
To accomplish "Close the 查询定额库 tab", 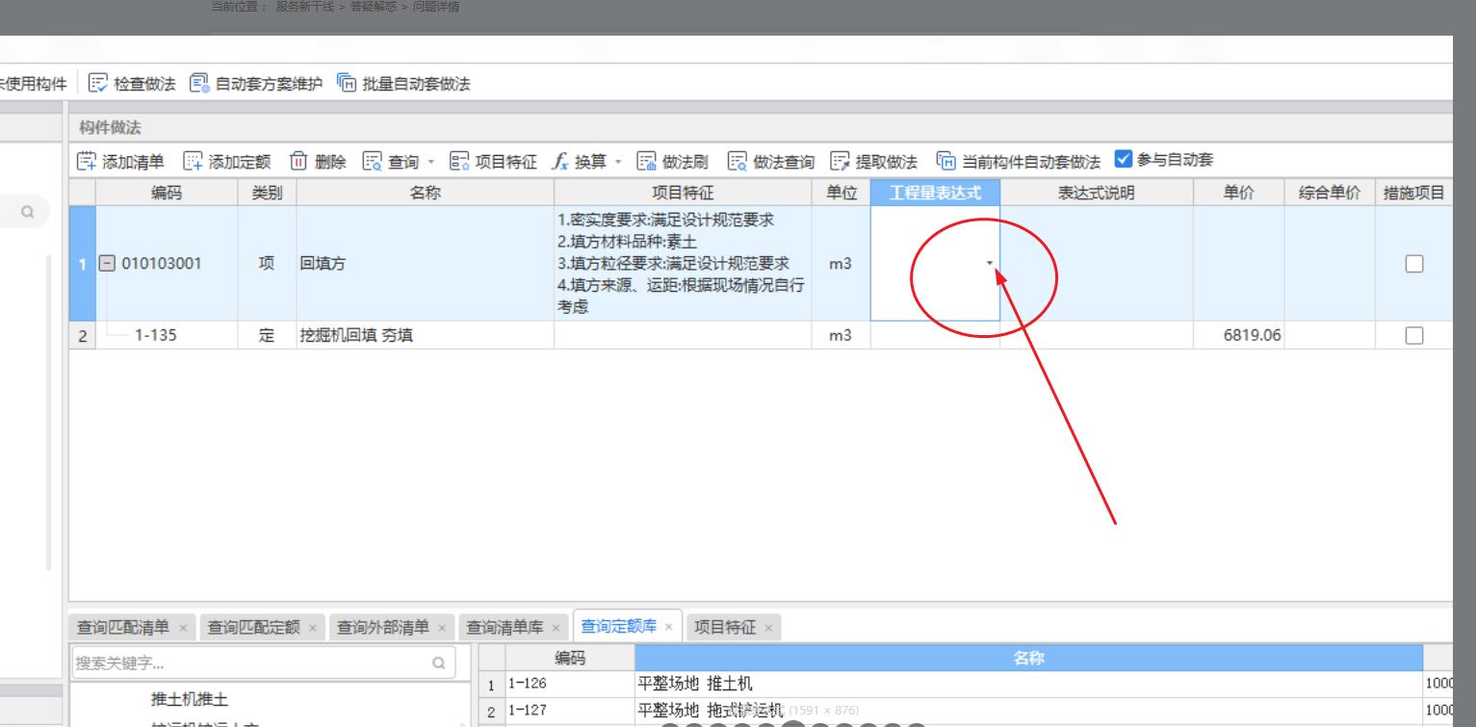I will (x=669, y=627).
